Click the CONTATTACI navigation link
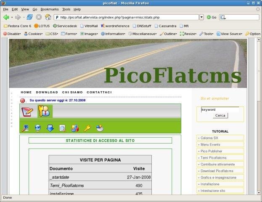 (x=99, y=92)
